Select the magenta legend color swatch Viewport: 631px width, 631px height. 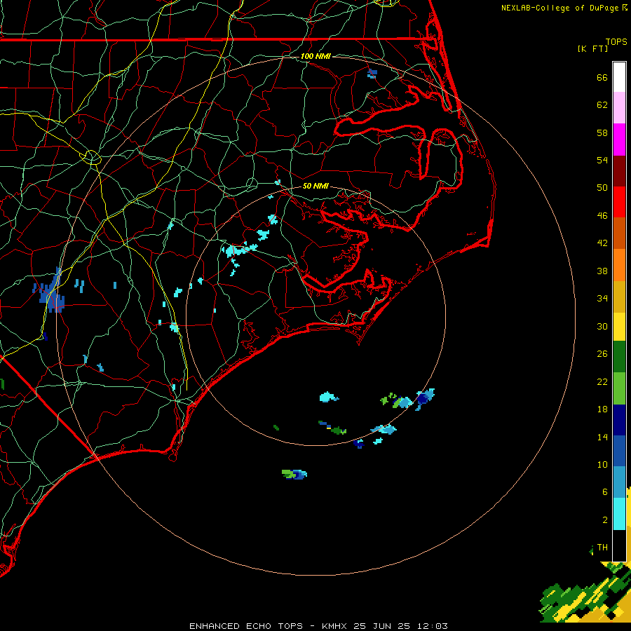[x=619, y=140]
